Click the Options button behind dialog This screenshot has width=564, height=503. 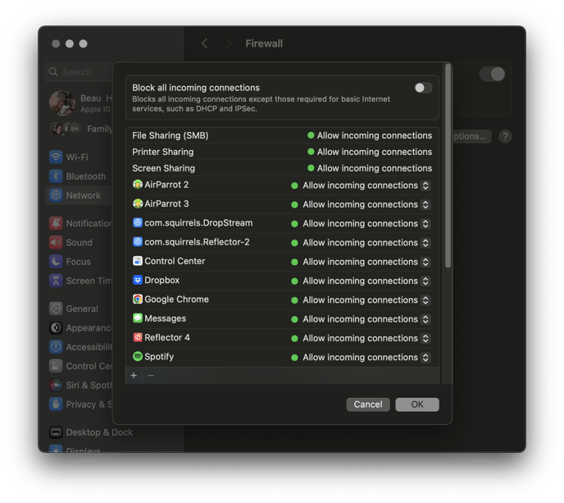click(x=471, y=136)
